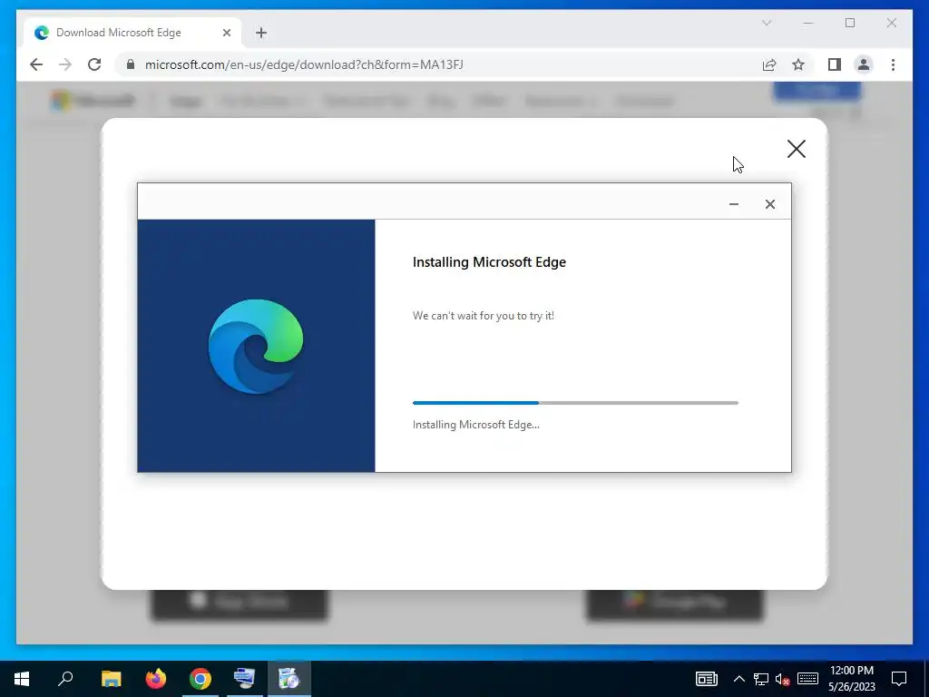Viewport: 929px width, 697px height.
Task: Open File Explorer from taskbar
Action: 111,679
